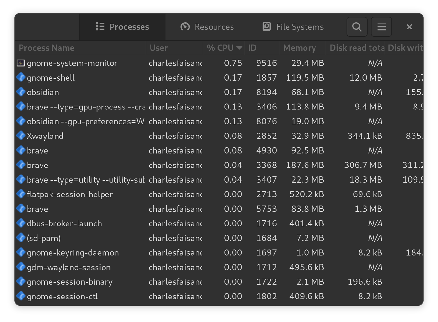
Task: Click the dbus-broker-launch icon
Action: coord(21,223)
